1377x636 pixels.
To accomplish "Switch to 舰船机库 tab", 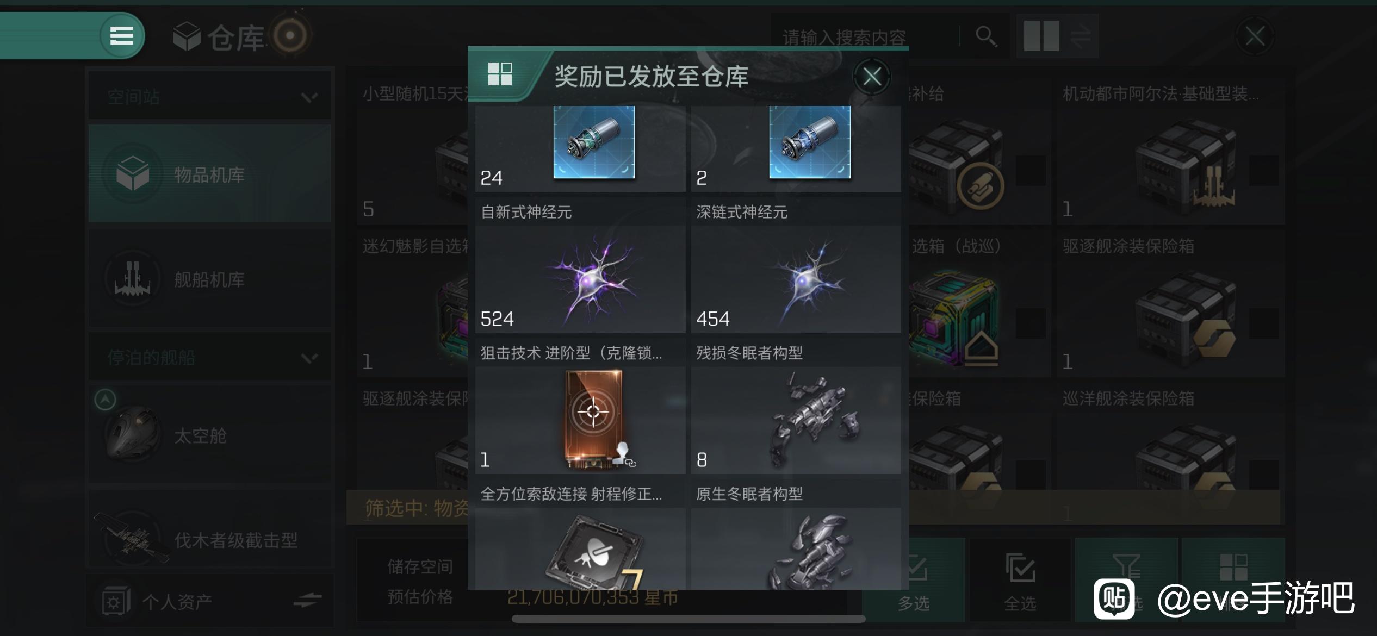I will (209, 279).
